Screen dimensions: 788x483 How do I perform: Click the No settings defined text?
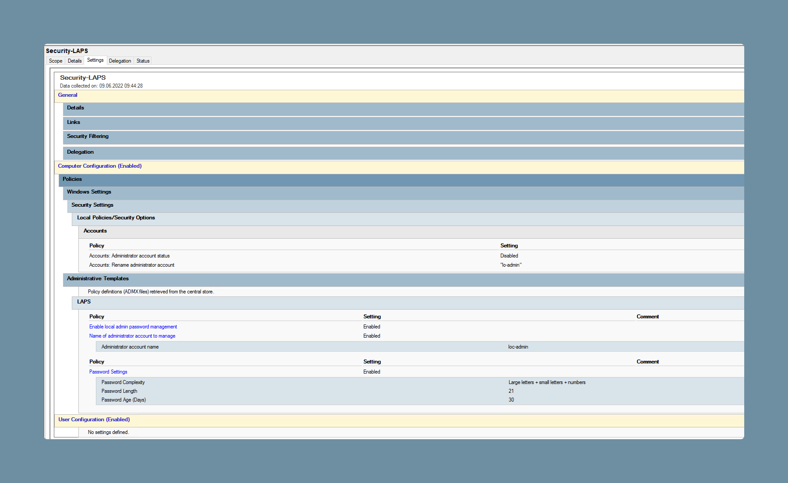click(x=108, y=432)
